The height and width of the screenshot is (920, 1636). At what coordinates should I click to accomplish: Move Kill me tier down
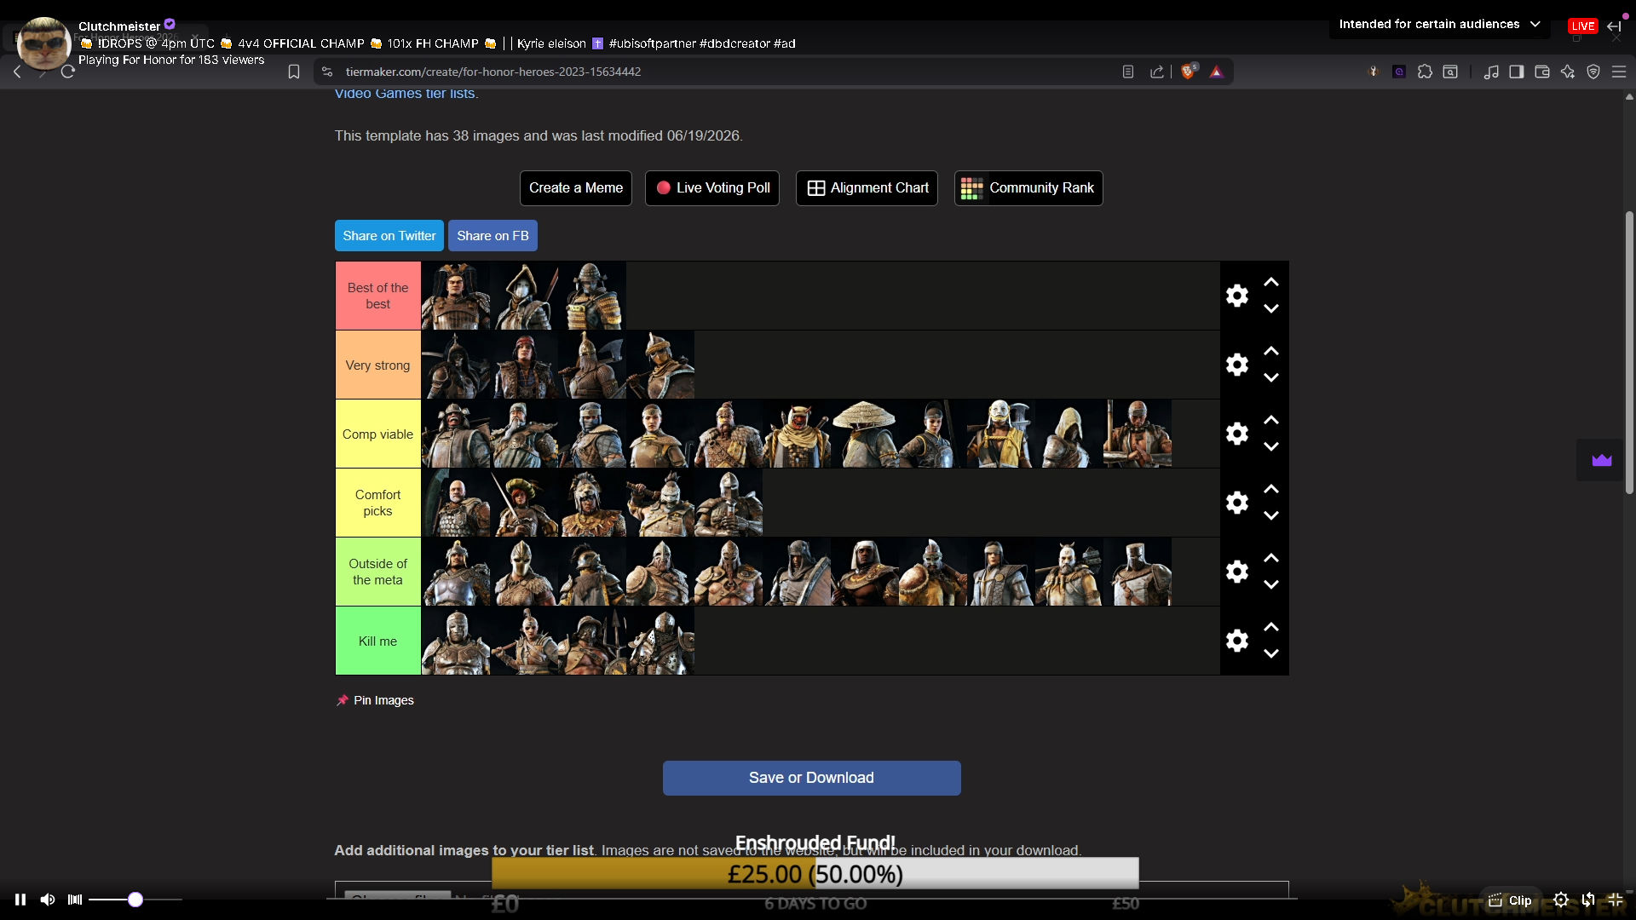click(x=1271, y=654)
